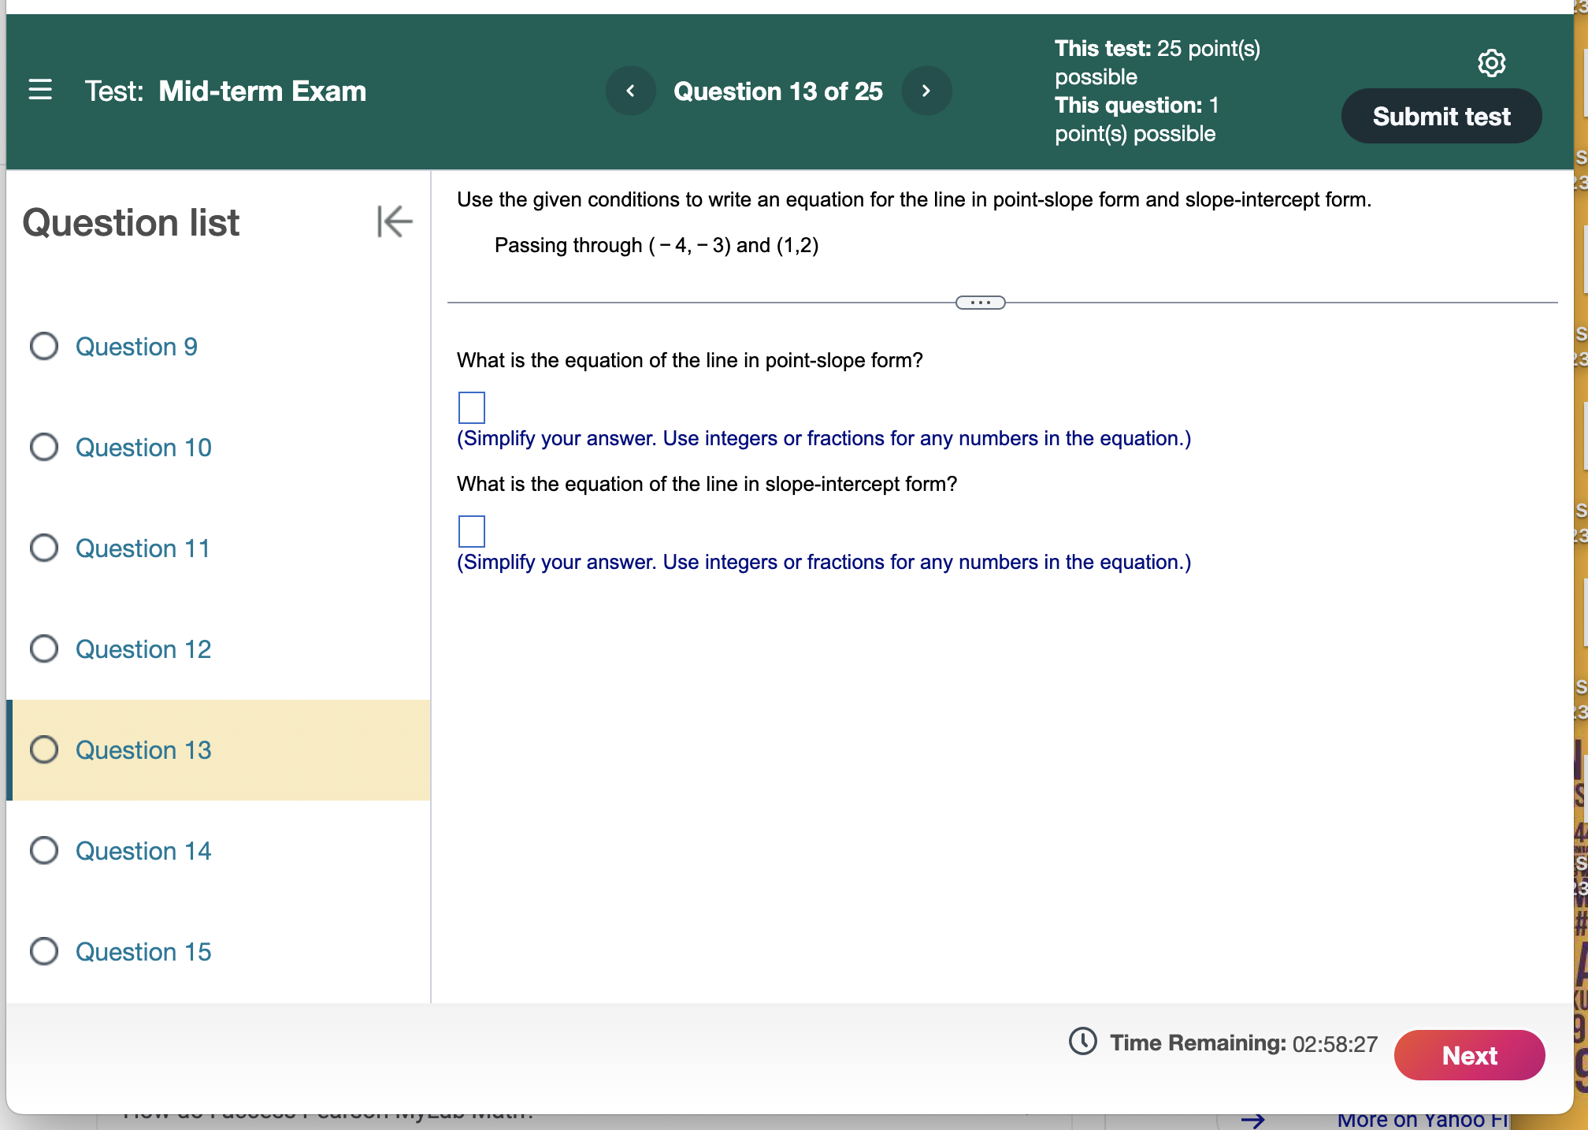Click the Next button

pos(1470,1055)
